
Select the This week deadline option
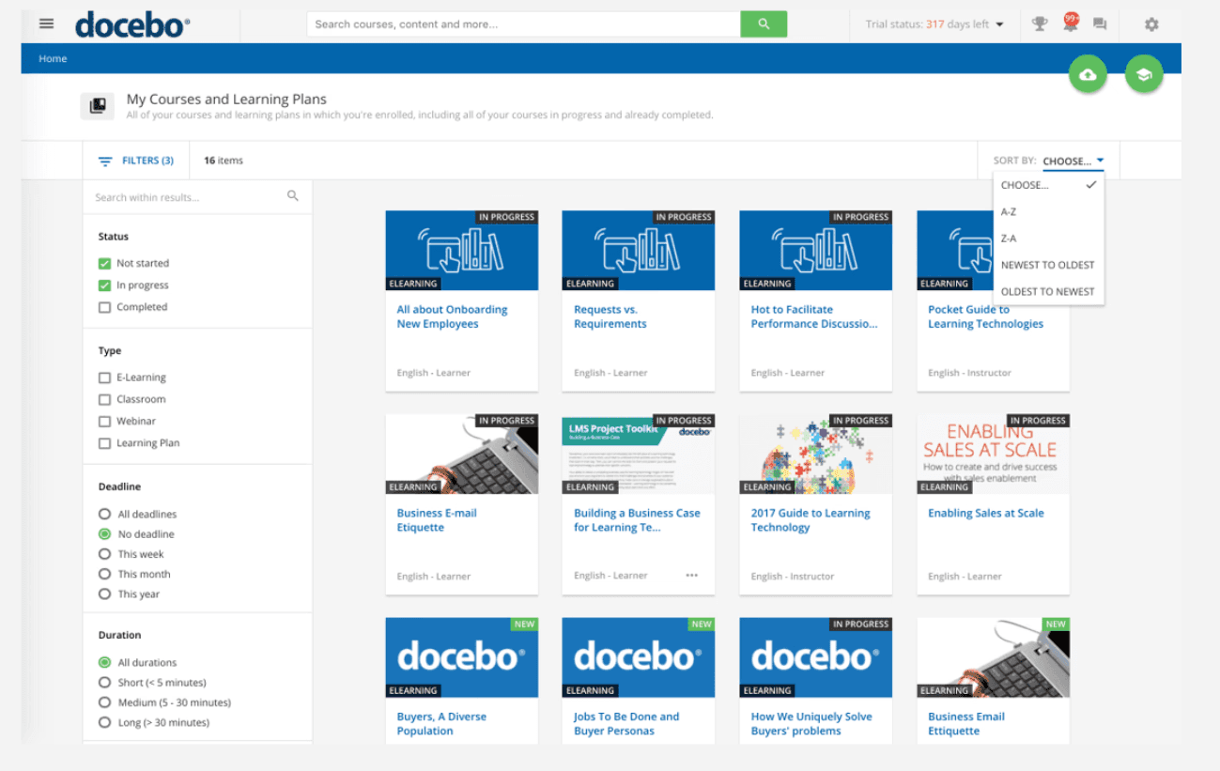click(104, 554)
